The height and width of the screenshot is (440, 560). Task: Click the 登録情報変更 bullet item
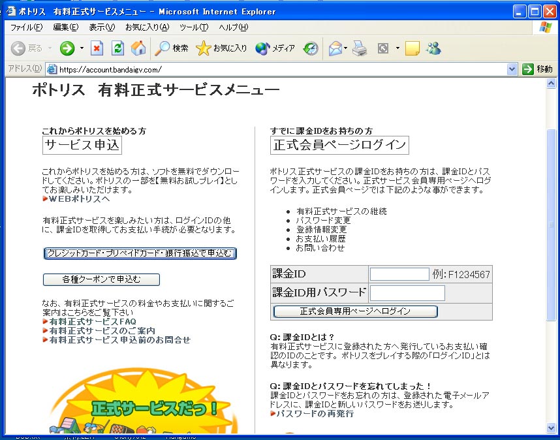[x=321, y=229]
